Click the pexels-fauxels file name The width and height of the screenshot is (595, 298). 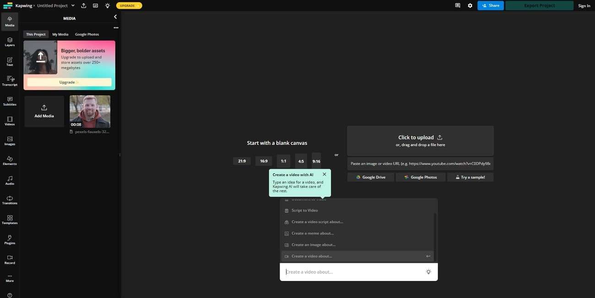(x=92, y=132)
